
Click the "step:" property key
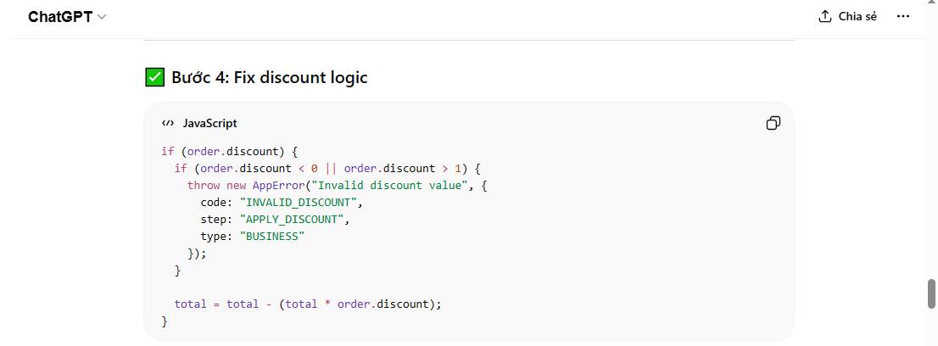tap(217, 219)
